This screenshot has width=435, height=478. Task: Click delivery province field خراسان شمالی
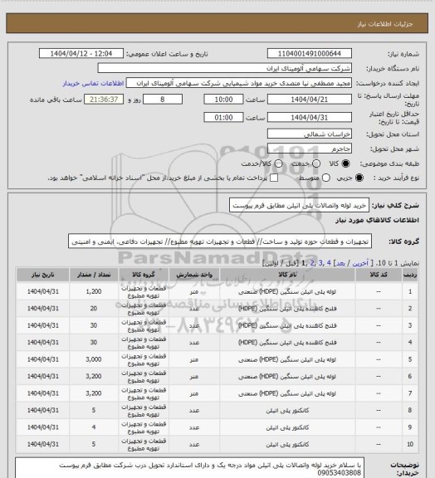[x=310, y=134]
